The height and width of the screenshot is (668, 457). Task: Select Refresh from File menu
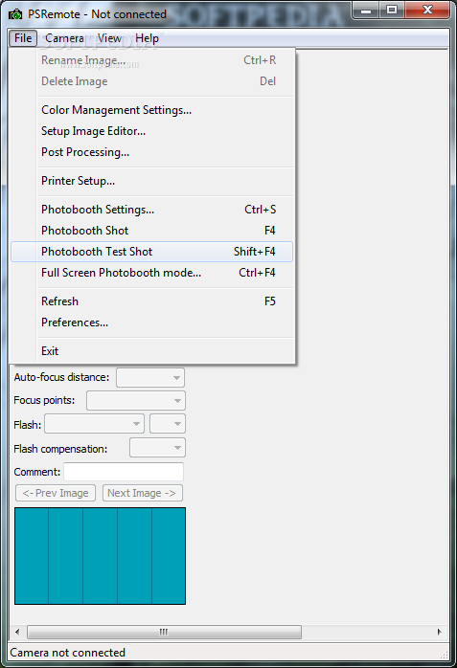click(x=151, y=301)
